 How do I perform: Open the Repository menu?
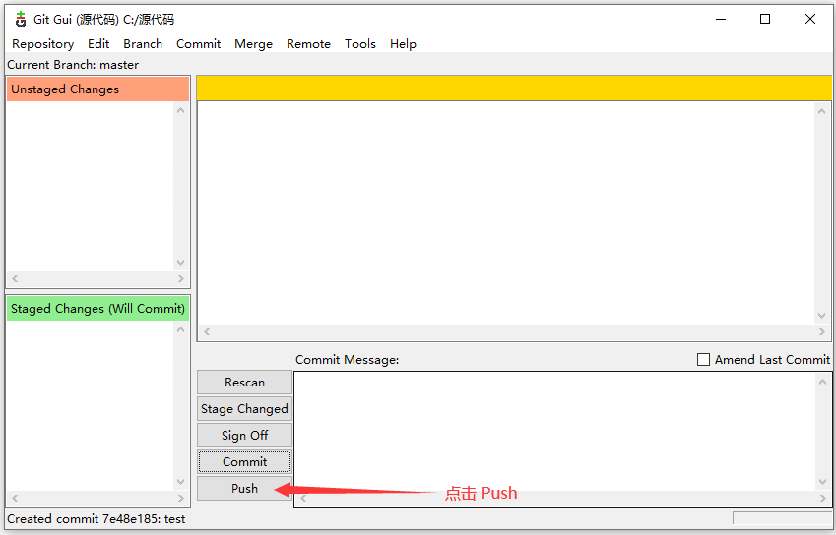click(x=42, y=44)
